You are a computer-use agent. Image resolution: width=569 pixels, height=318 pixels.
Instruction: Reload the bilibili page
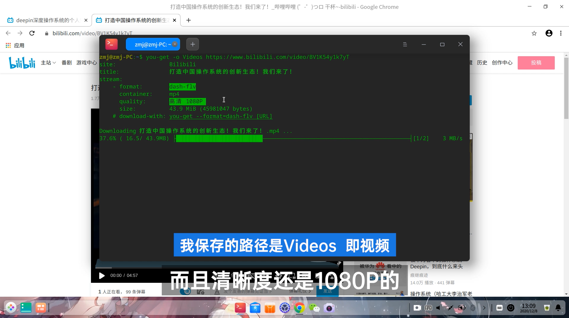32,33
